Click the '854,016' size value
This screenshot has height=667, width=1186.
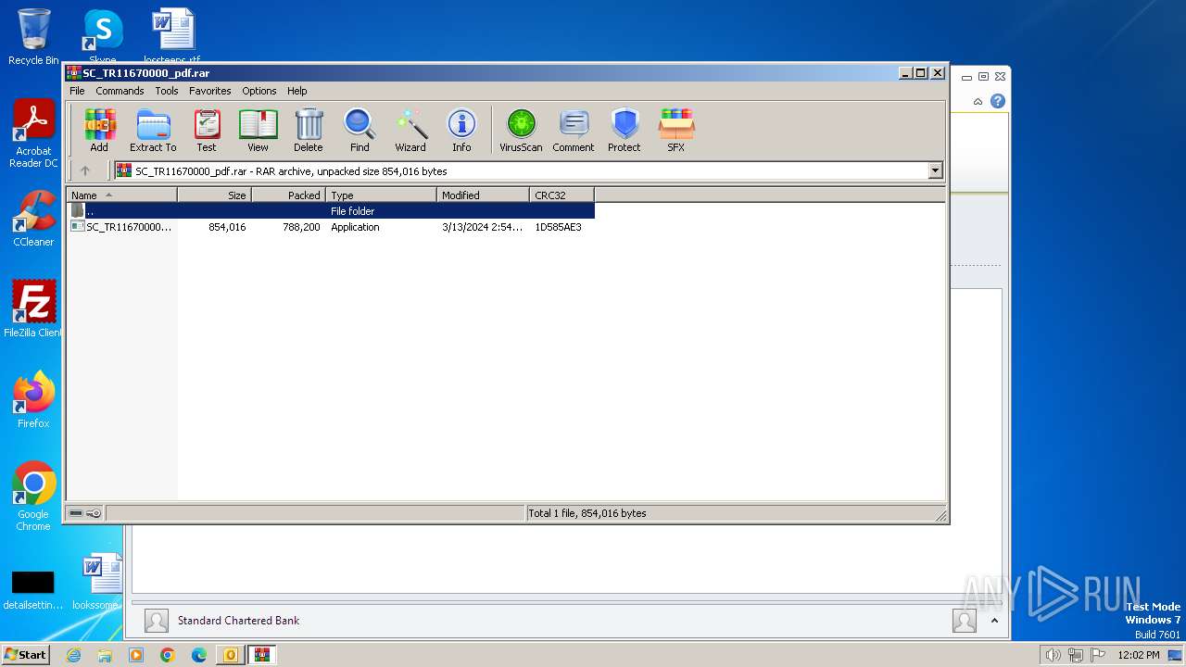pyautogui.click(x=227, y=227)
